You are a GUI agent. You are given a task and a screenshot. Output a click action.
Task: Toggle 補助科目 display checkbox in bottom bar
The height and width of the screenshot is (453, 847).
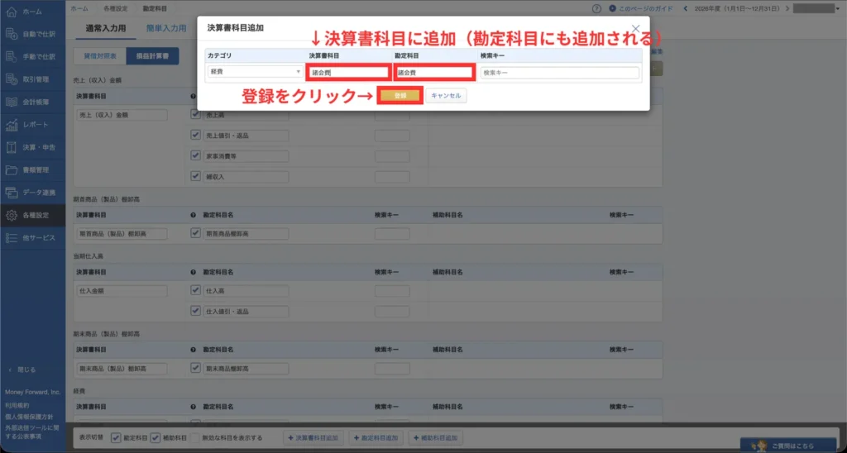156,438
